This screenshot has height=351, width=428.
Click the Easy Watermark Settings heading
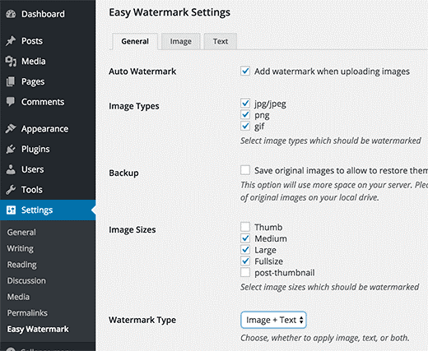tap(170, 12)
